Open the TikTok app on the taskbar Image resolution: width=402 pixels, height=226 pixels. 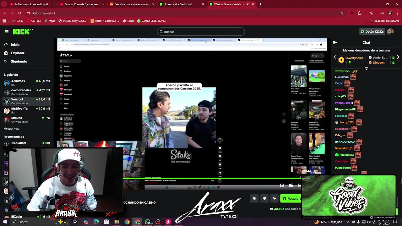click(168, 222)
